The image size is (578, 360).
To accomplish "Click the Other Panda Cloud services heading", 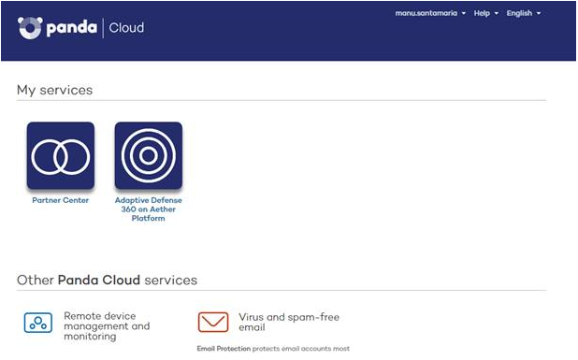I will pyautogui.click(x=107, y=280).
